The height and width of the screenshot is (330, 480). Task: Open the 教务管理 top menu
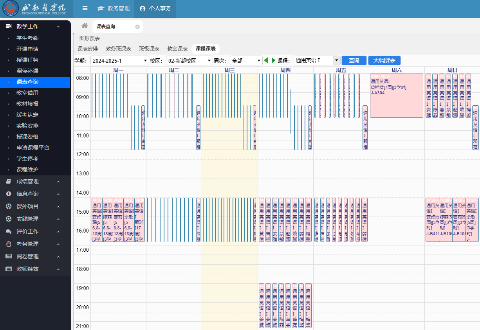[114, 8]
